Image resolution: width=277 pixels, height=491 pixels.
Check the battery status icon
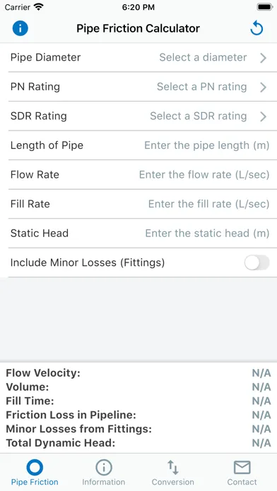pos(265,7)
